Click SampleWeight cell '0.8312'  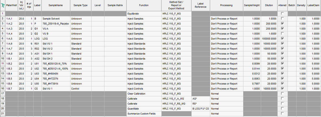pos(252,74)
